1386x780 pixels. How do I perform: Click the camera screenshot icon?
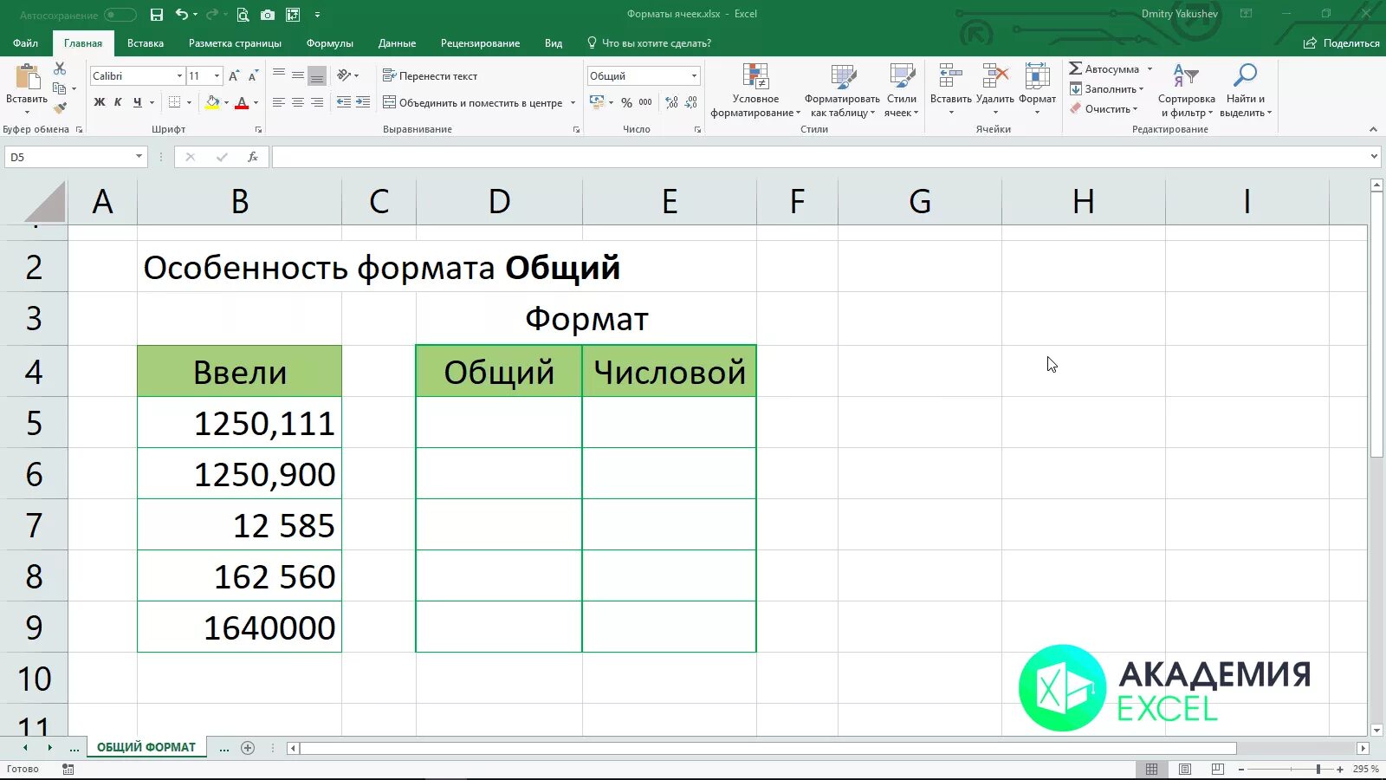coord(268,15)
